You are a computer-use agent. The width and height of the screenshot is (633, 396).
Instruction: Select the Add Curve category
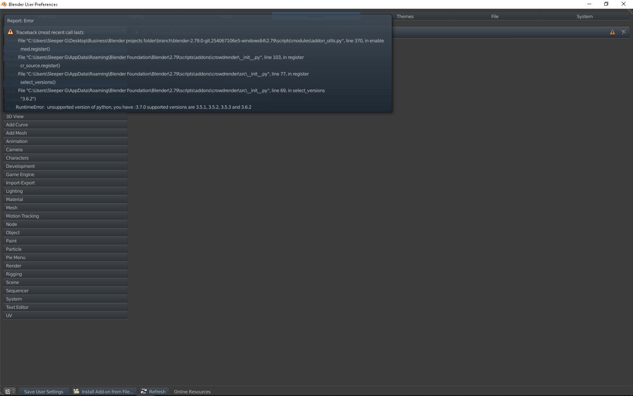coord(66,125)
